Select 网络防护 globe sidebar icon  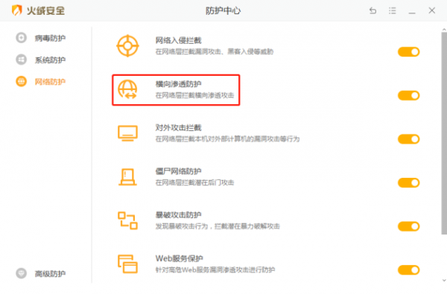click(21, 81)
